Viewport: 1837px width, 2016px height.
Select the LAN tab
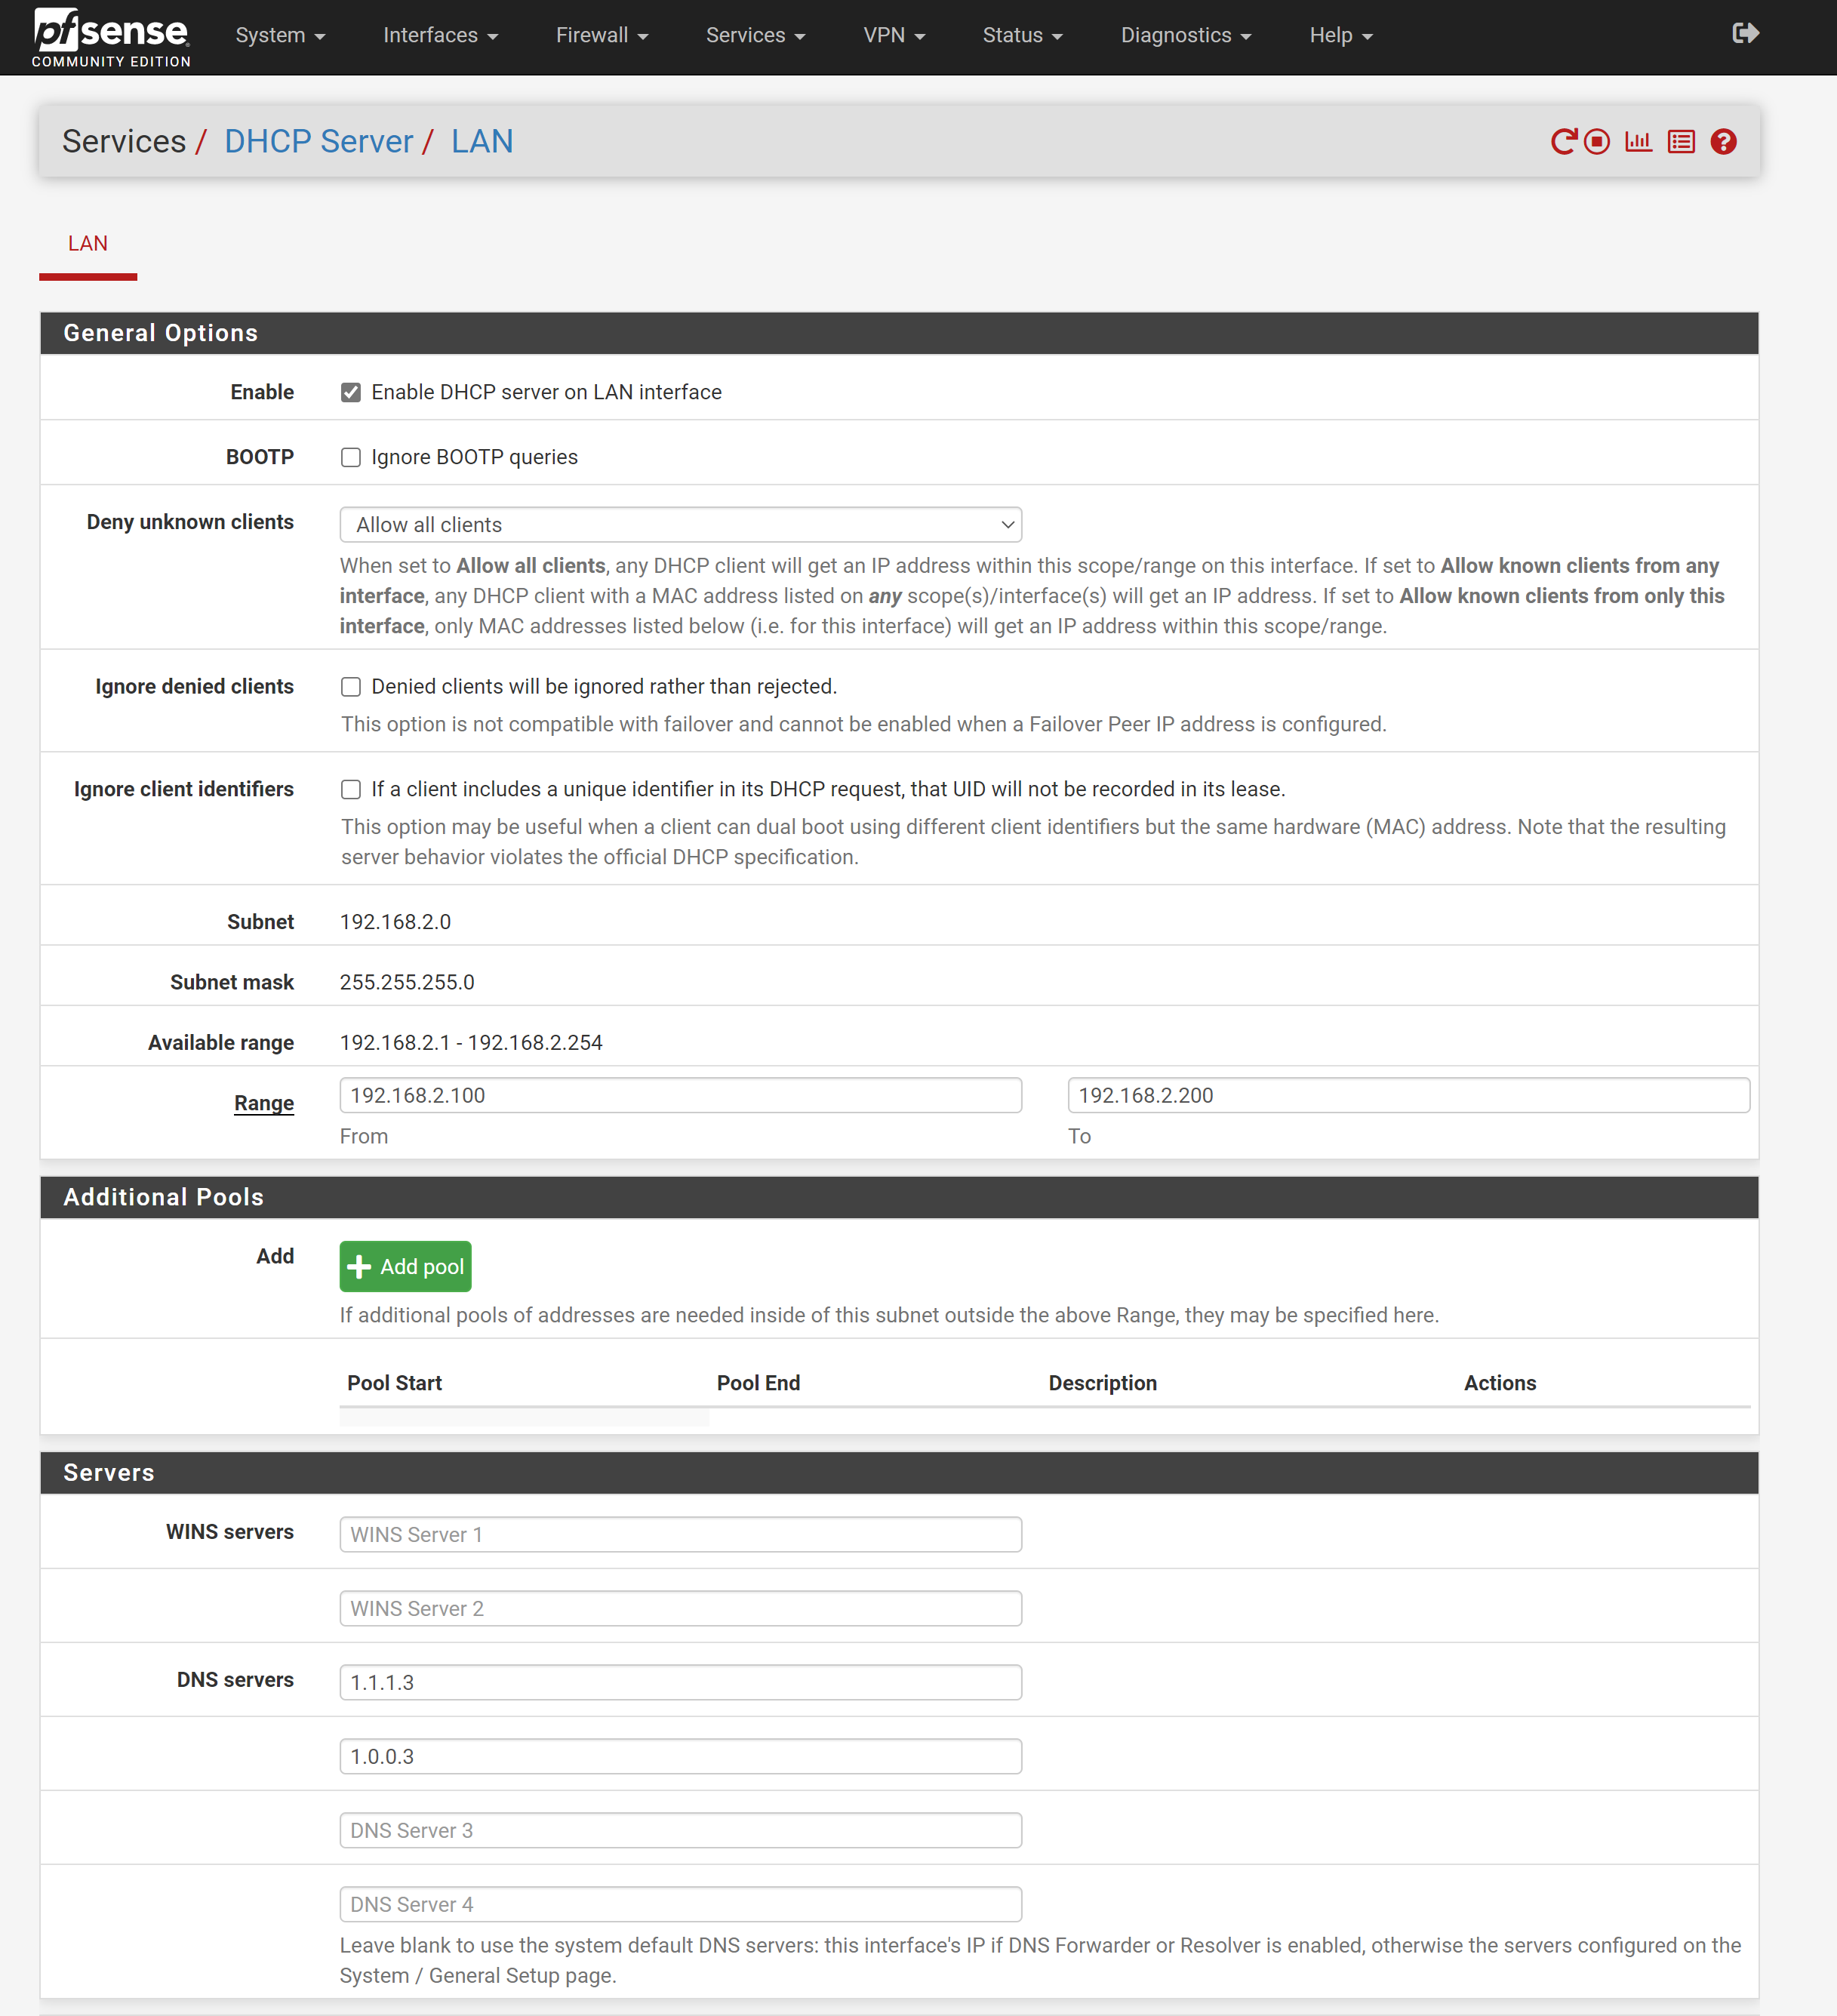[88, 244]
